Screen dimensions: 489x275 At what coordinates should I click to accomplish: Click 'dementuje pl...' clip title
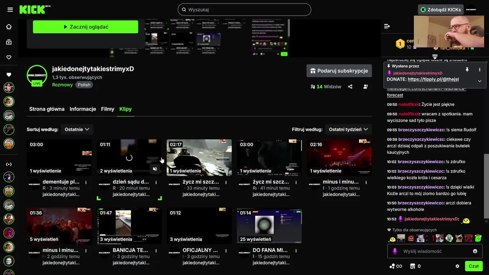pos(61,182)
